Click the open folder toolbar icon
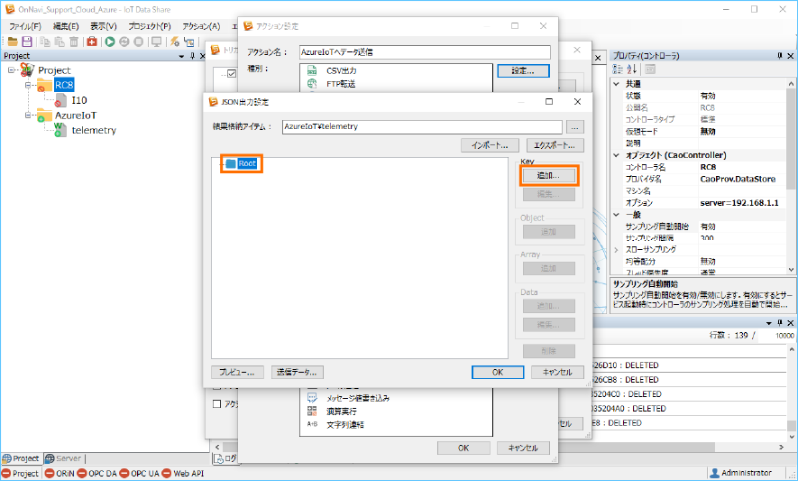This screenshot has width=798, height=481. [13, 42]
